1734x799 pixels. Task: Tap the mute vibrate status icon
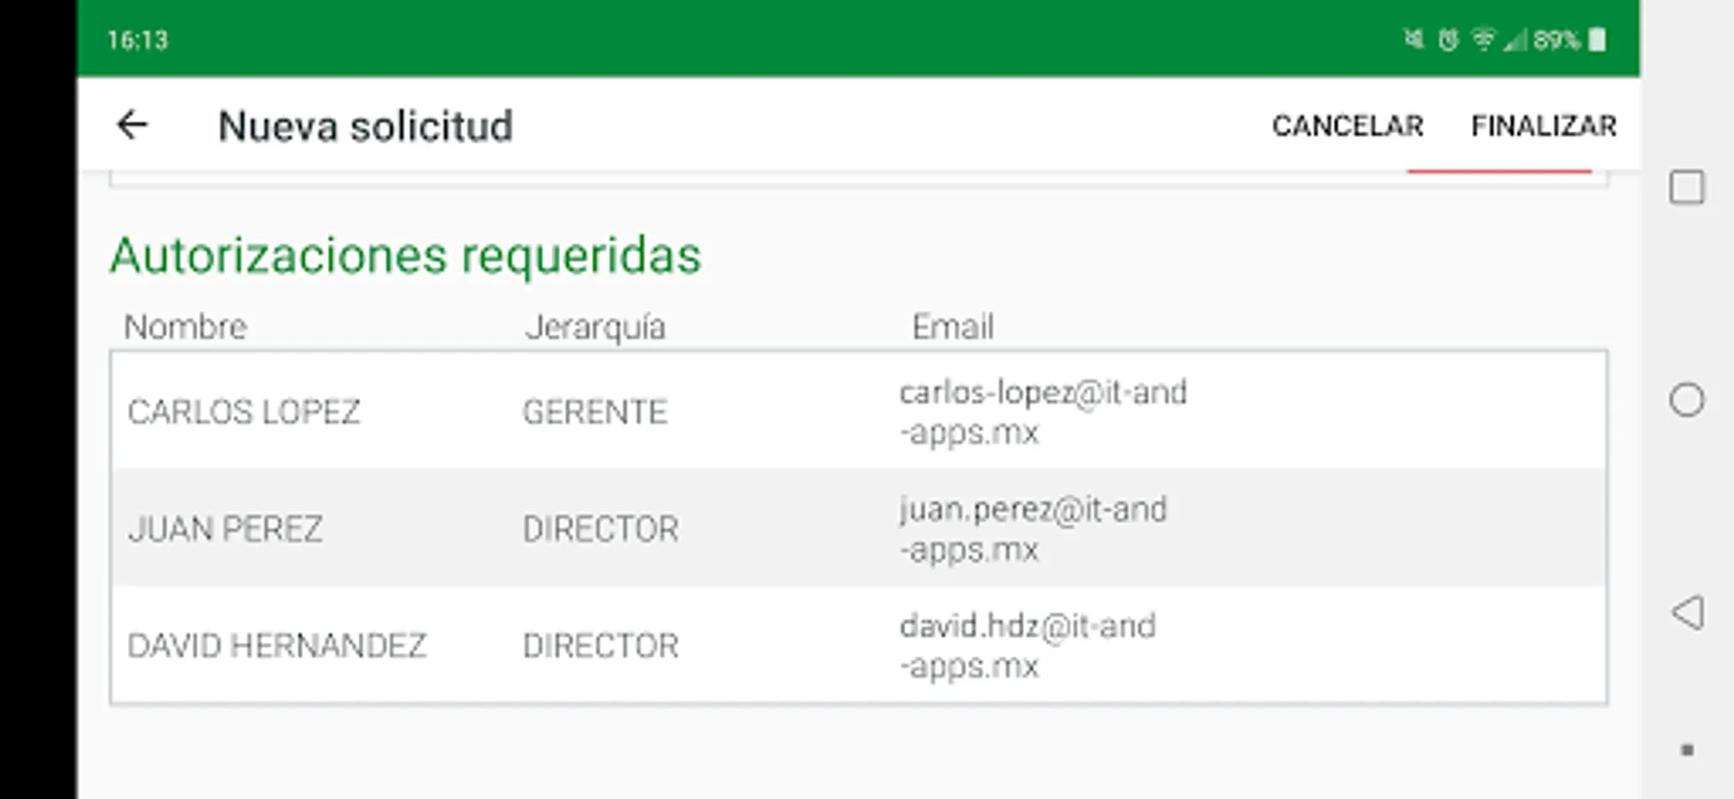tap(1413, 39)
